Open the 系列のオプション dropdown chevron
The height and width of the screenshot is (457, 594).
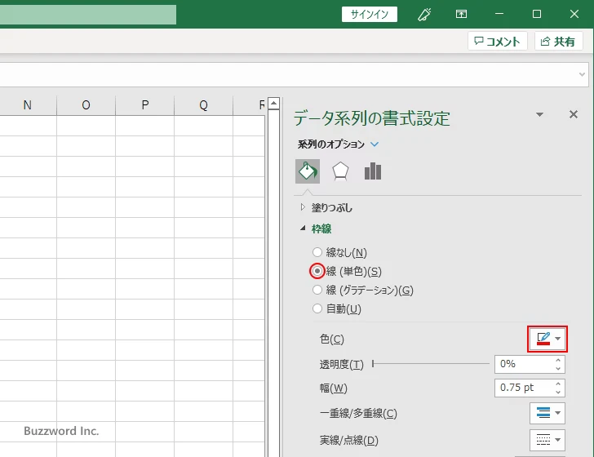pos(375,144)
